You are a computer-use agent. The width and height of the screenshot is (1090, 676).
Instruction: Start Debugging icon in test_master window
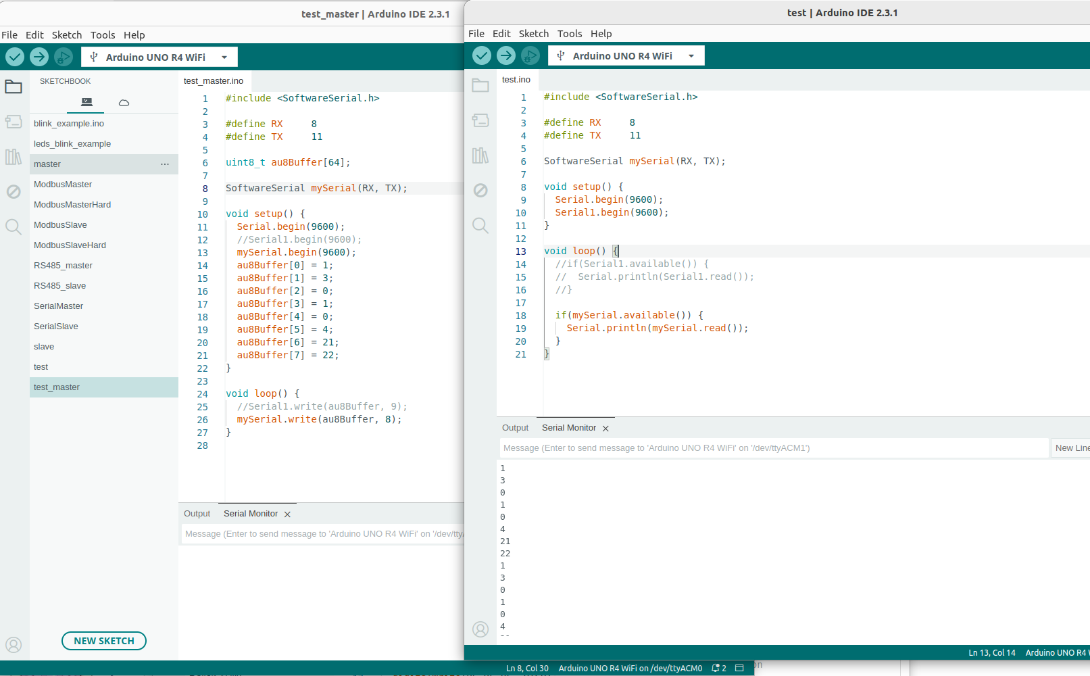coord(64,57)
